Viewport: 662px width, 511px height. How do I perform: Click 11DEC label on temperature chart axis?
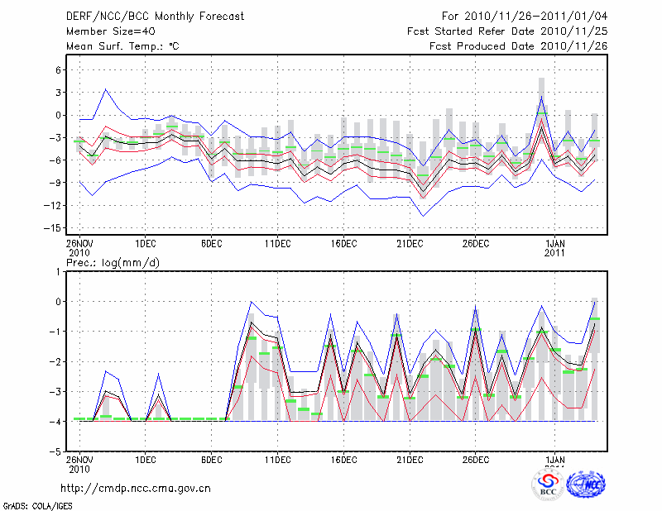[x=277, y=243]
